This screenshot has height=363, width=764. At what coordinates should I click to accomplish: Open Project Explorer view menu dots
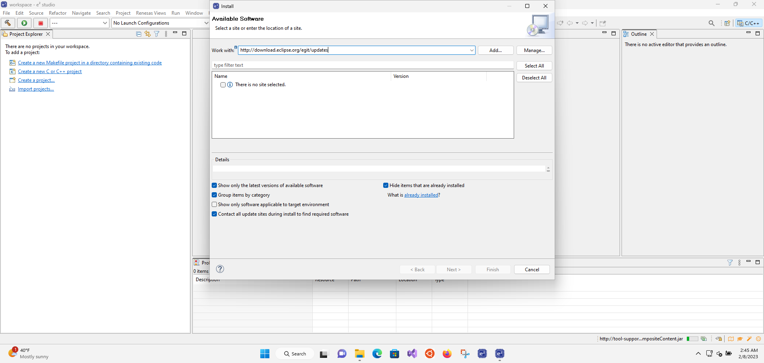coord(166,34)
